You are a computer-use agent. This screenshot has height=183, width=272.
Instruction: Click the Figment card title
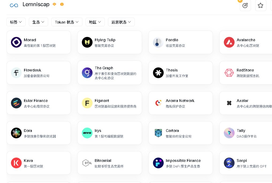point(102,101)
